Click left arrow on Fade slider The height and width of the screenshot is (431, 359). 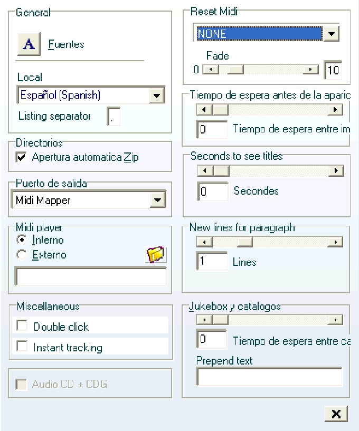(x=211, y=70)
